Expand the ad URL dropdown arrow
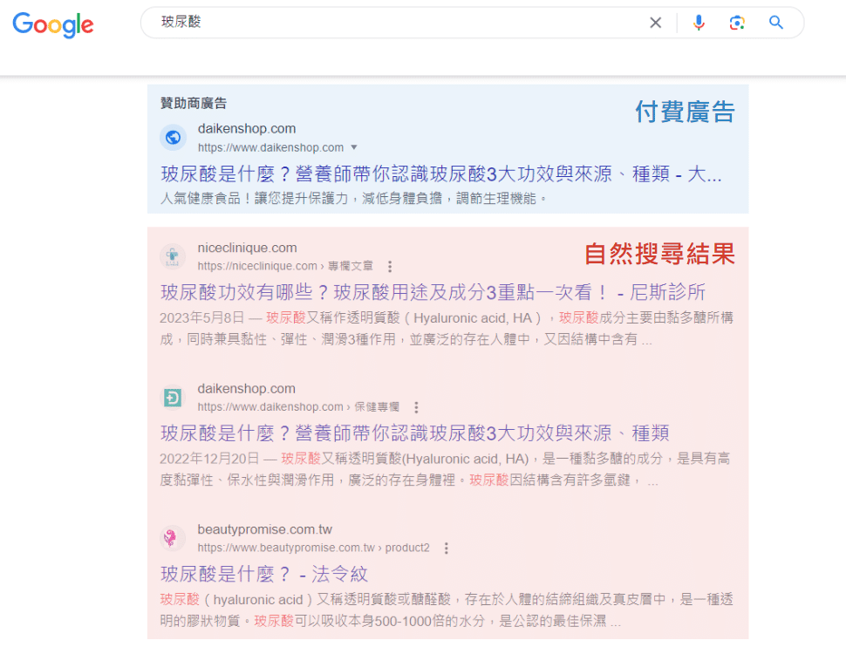 pyautogui.click(x=354, y=147)
